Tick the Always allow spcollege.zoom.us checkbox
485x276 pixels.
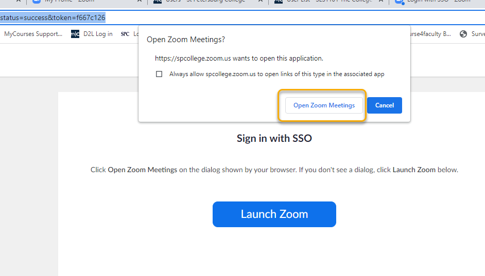pos(159,74)
